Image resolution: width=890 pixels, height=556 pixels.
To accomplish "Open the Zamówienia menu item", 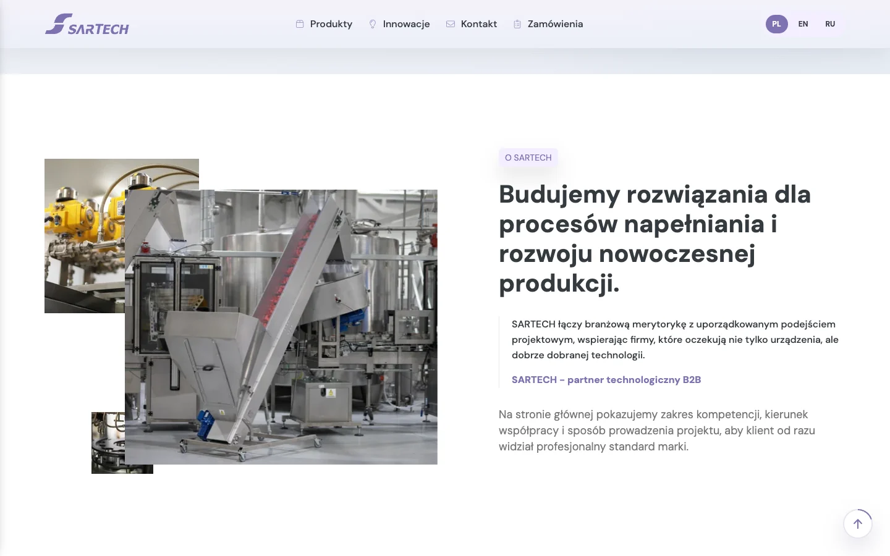I will point(555,24).
